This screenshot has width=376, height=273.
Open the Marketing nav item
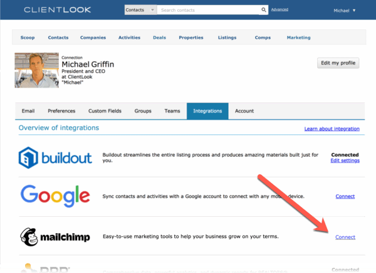[x=298, y=37]
